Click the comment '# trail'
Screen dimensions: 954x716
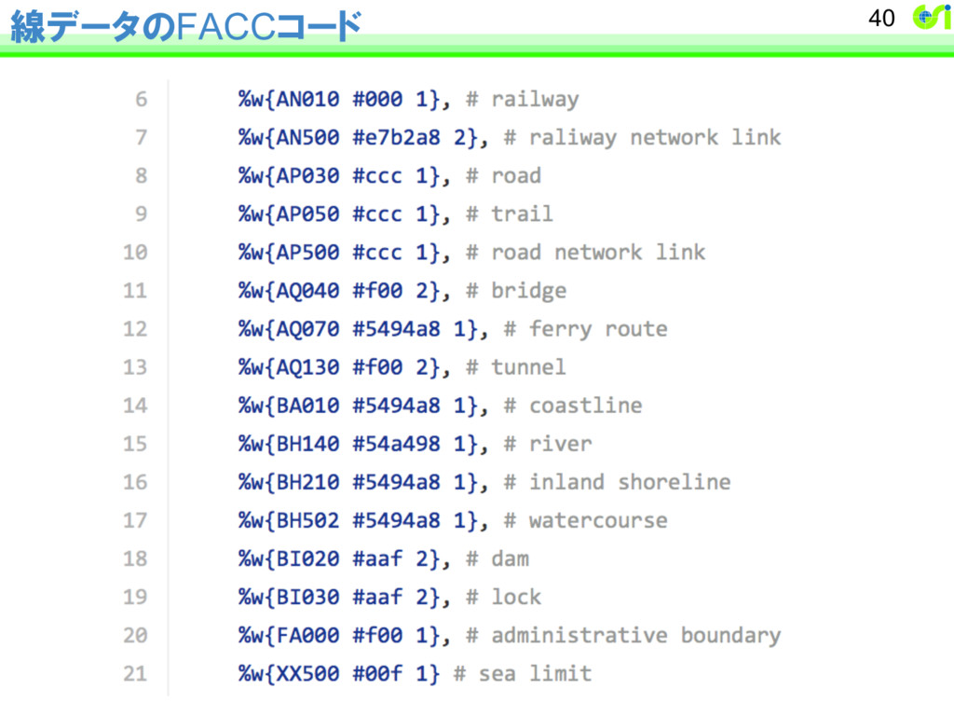click(510, 214)
